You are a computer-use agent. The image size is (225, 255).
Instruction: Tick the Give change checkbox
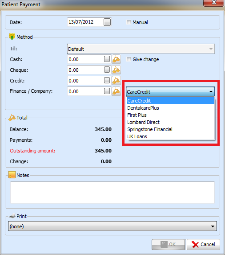pyautogui.click(x=129, y=59)
